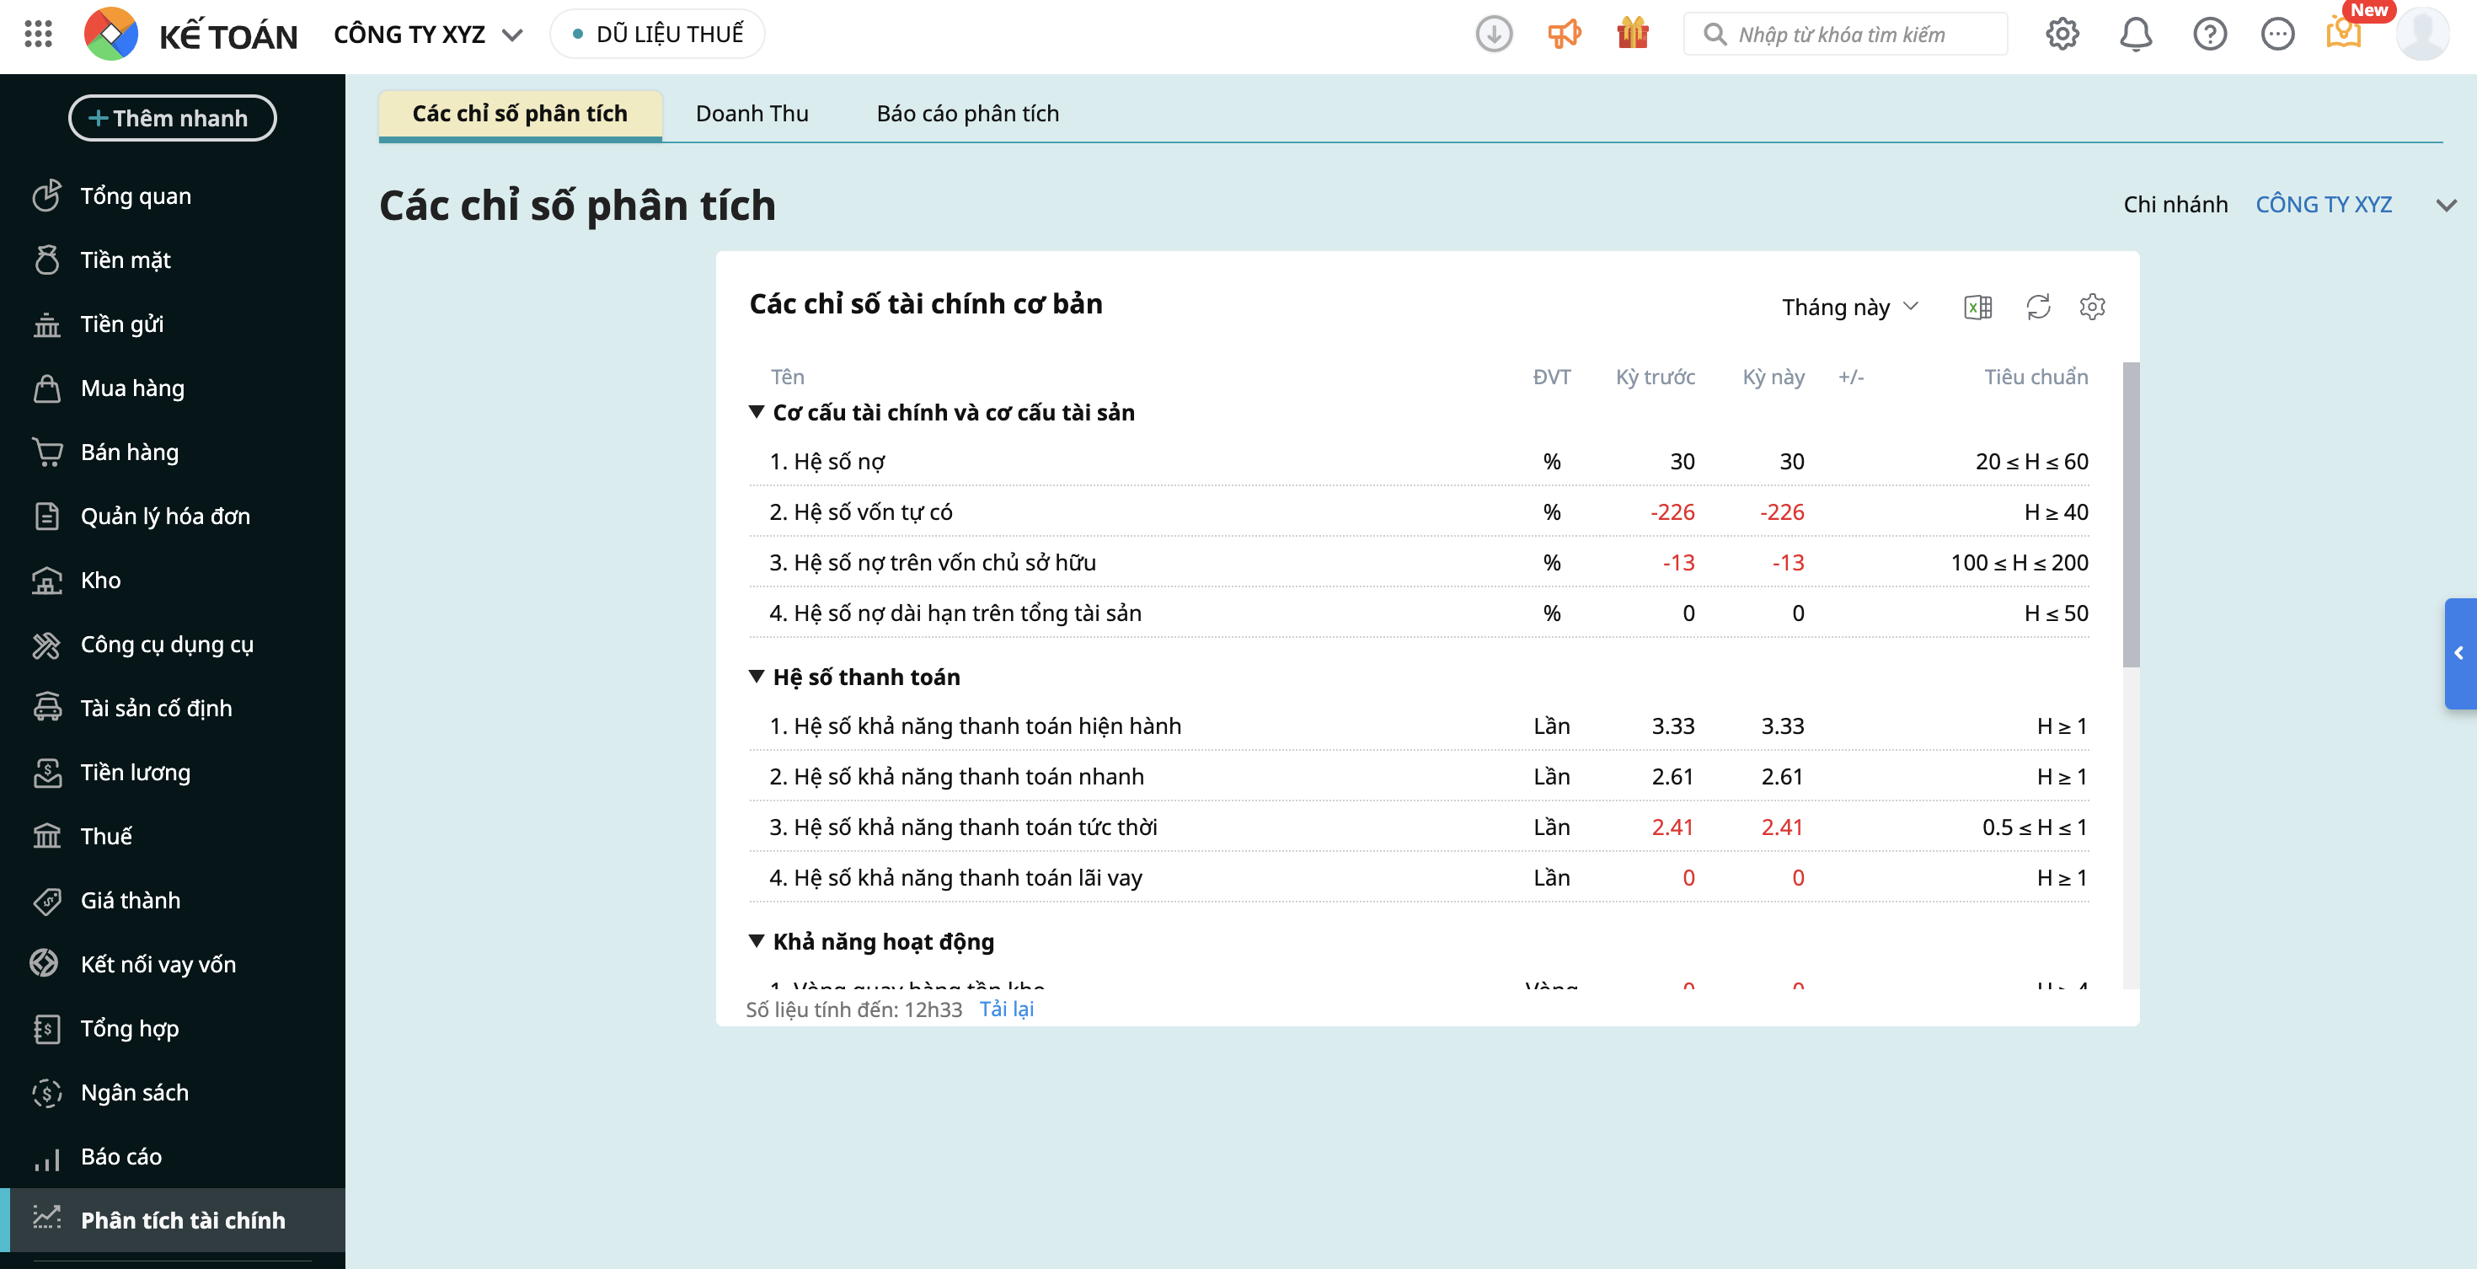Open Giá thành module
This screenshot has height=1269, width=2477.
(x=173, y=901)
